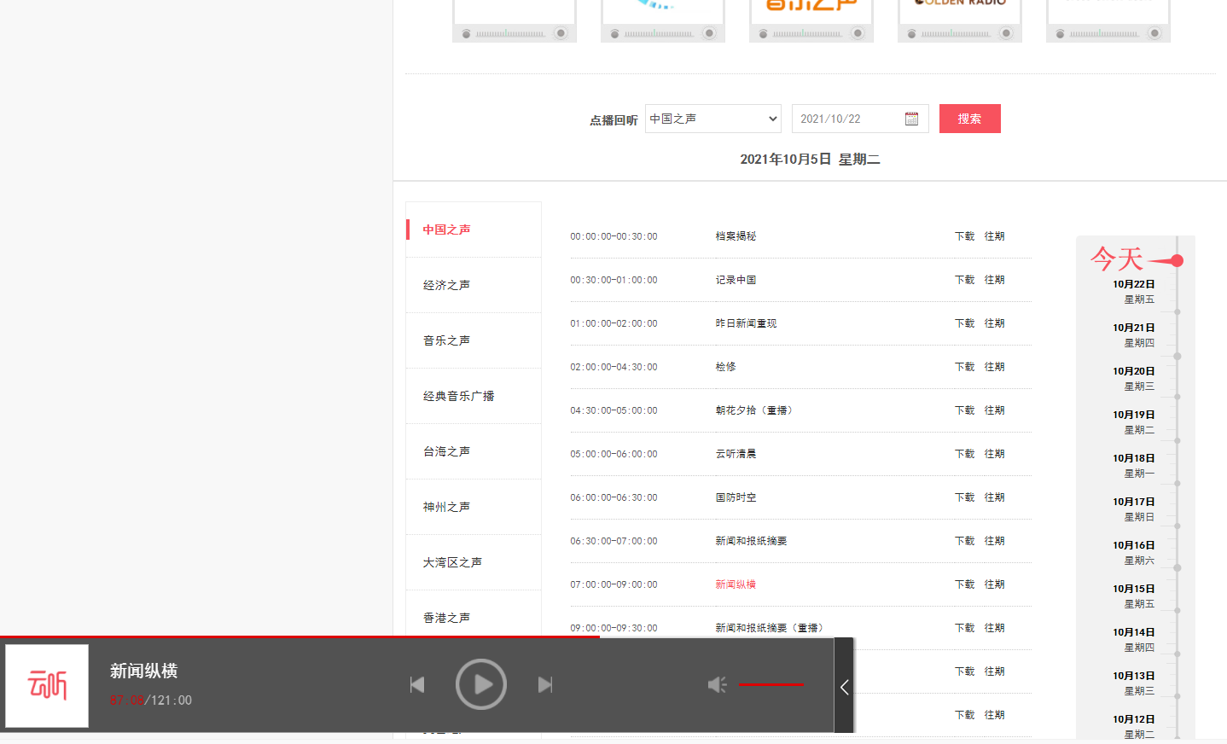Click highlighted 新闻纵横 in schedule
Screen dimensions: 1227x744
click(736, 584)
